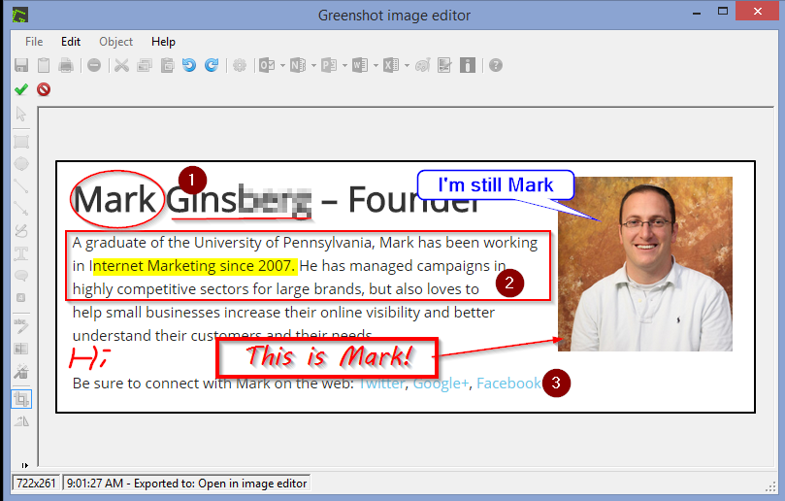Open the Edit menu
785x501 pixels.
click(71, 42)
